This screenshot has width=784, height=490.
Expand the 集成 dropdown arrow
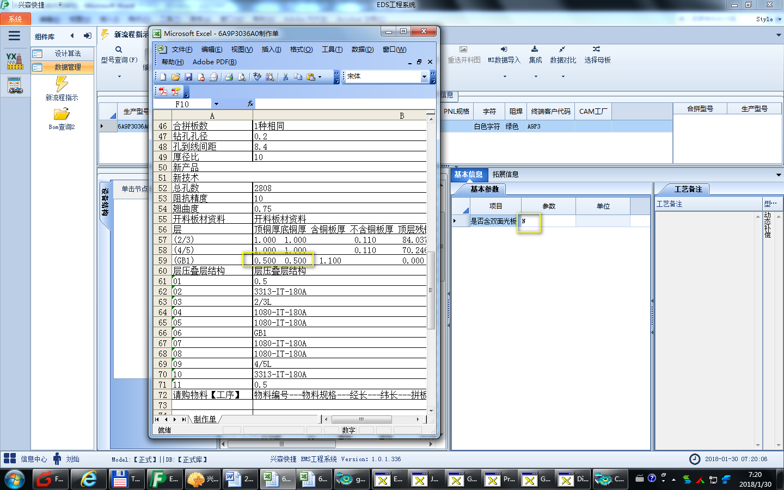tap(536, 76)
